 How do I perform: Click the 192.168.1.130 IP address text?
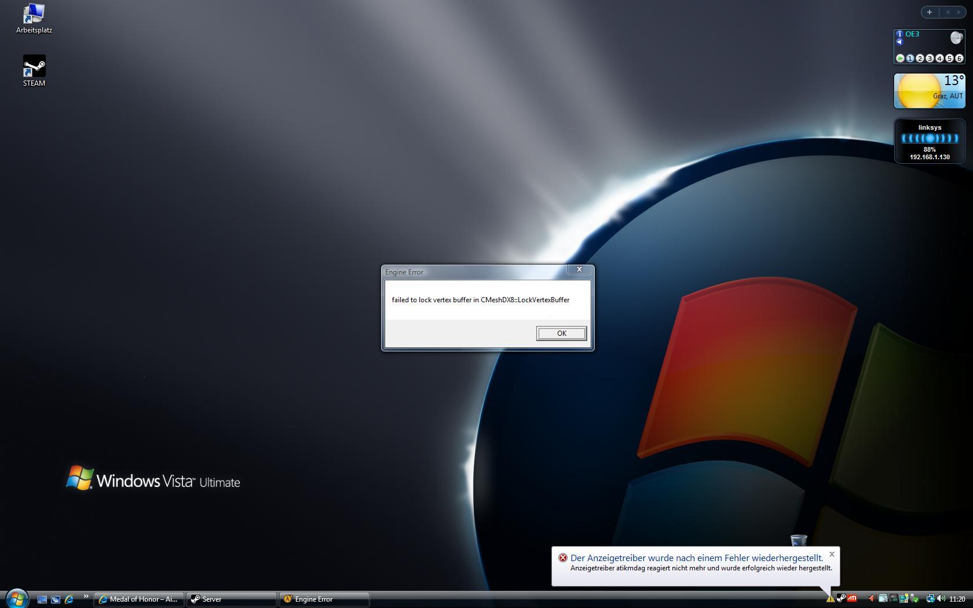(930, 157)
